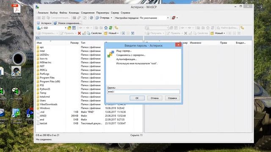Viewport: 271px width, 152px height.
Task: Expand the local Новый dropdown arrow
Action: (x=118, y=33)
